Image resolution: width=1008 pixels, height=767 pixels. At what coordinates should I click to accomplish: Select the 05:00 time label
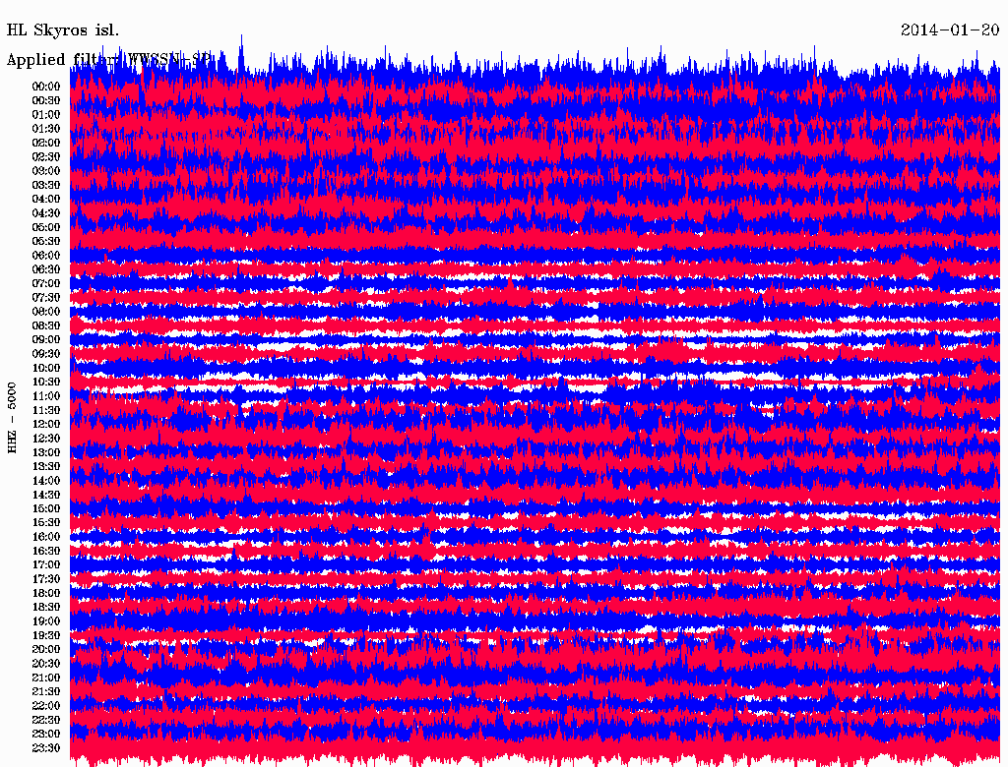(46, 227)
